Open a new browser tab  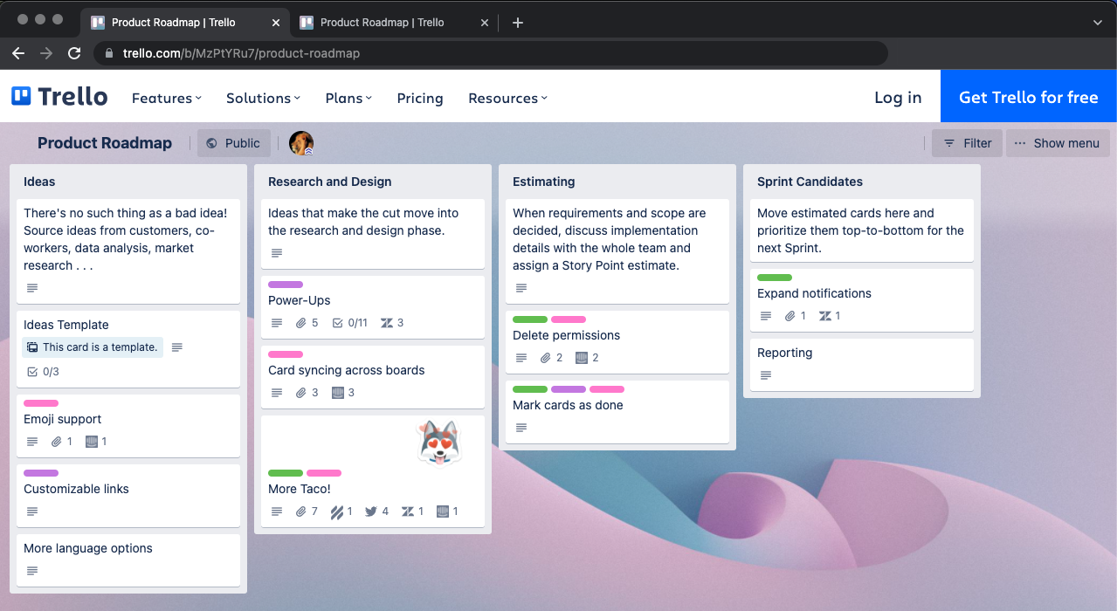[x=518, y=23]
